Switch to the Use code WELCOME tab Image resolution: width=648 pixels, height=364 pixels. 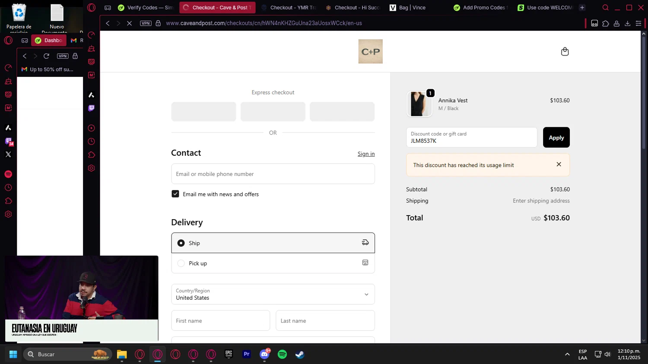click(x=546, y=8)
